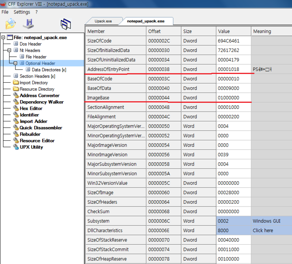292x264 pixels.
Task: Edit the Subsystem value 0002
Action: pos(234,221)
